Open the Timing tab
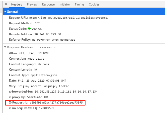Viewport: 165px width, 113px height. [x=79, y=4]
